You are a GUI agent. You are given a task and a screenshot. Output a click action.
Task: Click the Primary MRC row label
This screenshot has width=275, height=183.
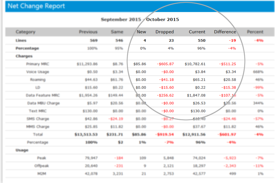(38, 64)
